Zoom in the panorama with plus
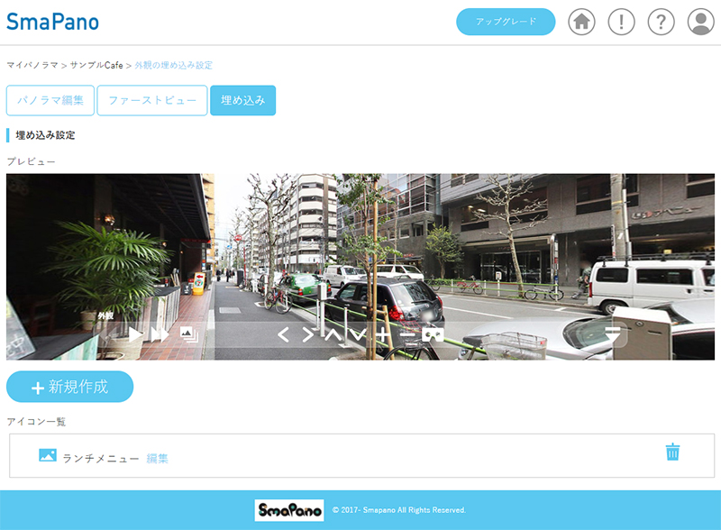The height and width of the screenshot is (530, 721). (383, 334)
